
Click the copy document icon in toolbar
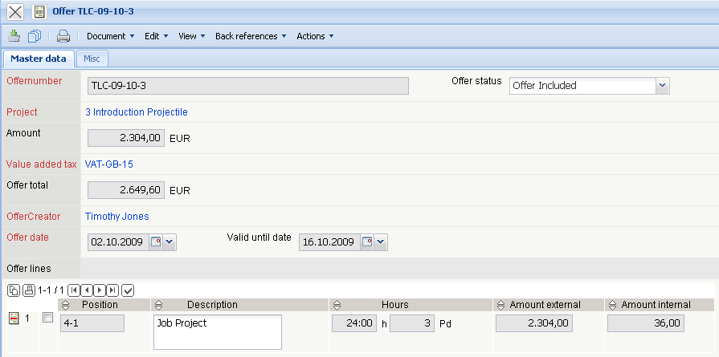point(35,35)
